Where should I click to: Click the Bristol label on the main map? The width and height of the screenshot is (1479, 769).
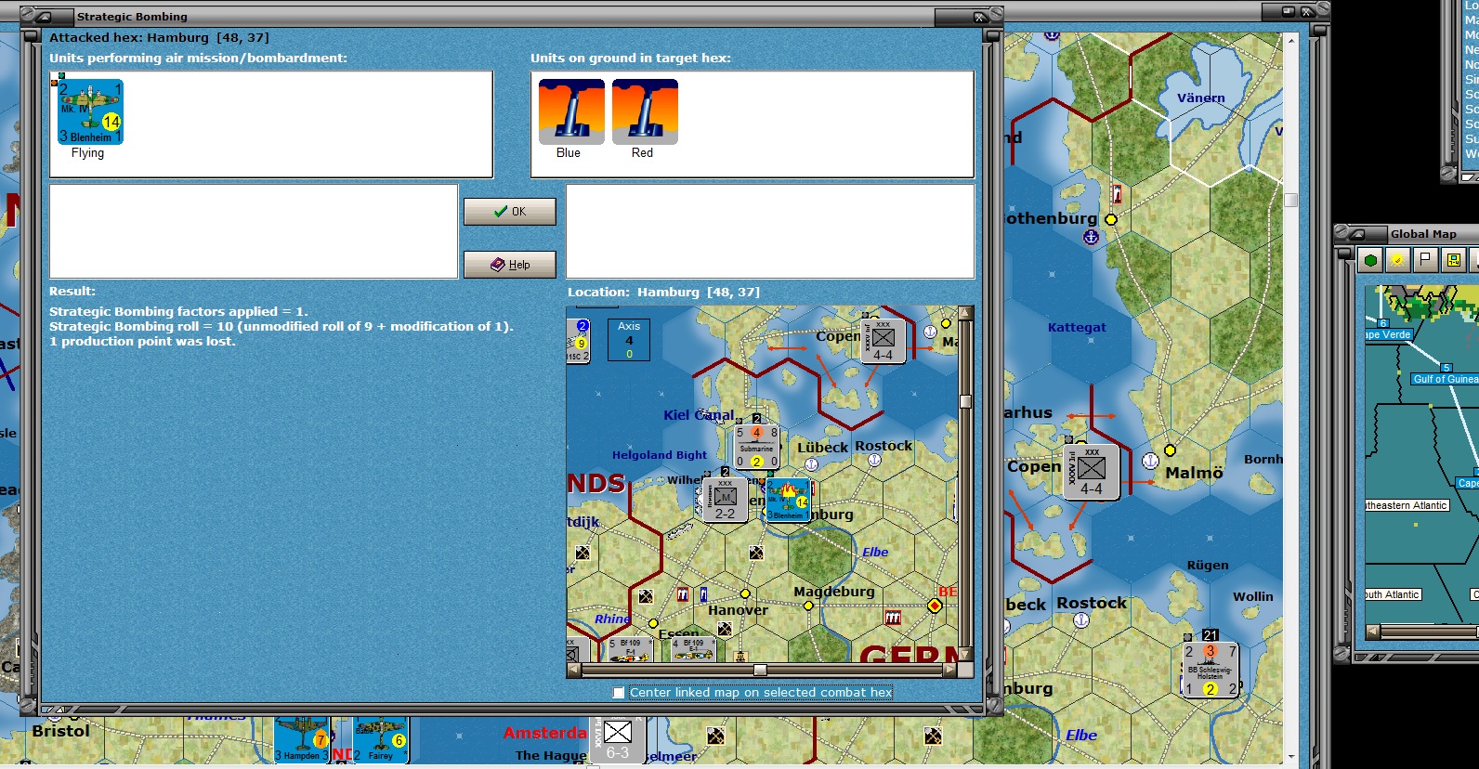pyautogui.click(x=61, y=731)
